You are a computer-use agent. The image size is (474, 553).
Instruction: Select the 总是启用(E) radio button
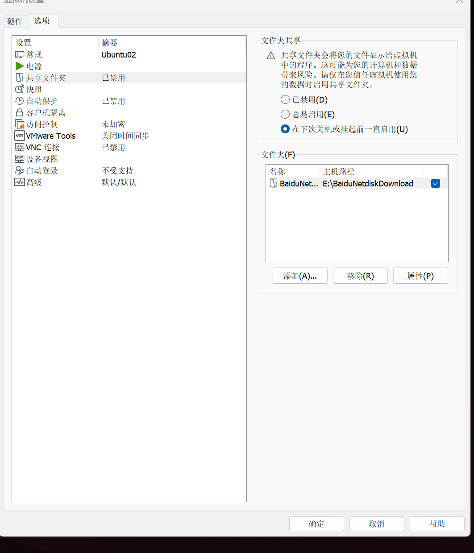tap(285, 114)
